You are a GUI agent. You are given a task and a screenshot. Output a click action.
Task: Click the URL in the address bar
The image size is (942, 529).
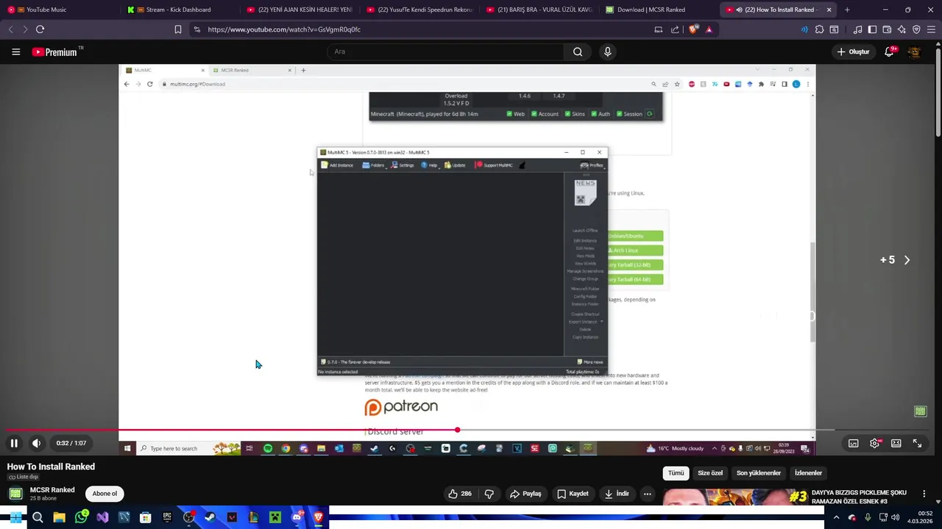[284, 29]
